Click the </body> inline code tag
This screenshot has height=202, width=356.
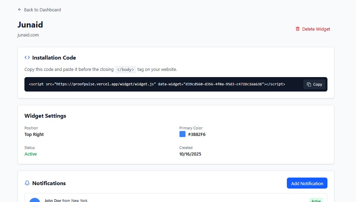click(x=126, y=70)
